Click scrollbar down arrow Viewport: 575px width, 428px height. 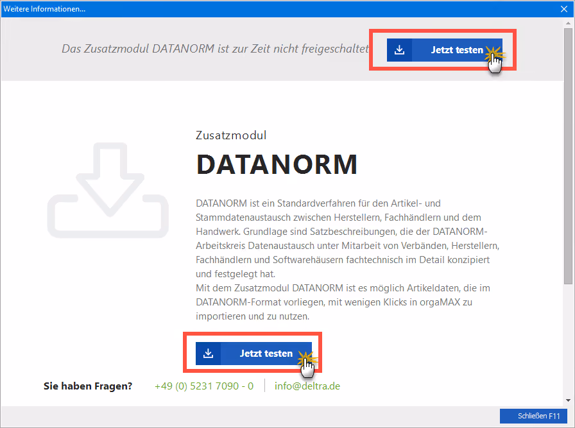click(x=568, y=400)
